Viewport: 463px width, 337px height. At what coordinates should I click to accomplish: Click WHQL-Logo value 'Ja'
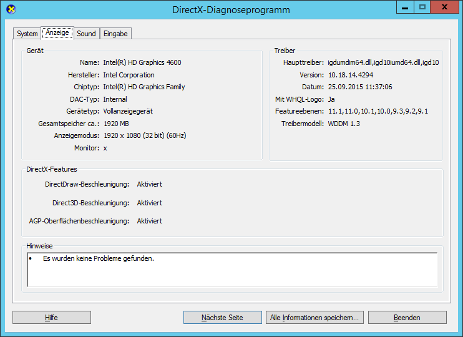(331, 99)
